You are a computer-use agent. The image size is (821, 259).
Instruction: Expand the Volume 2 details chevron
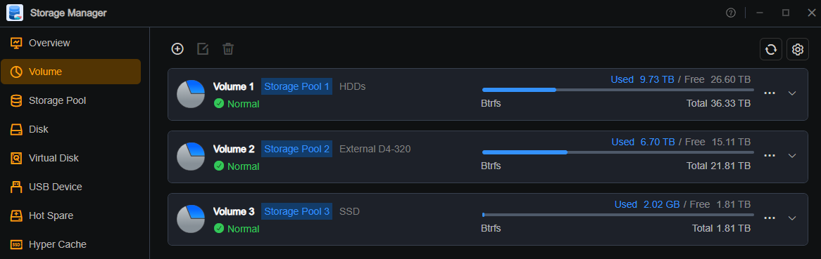pyautogui.click(x=792, y=156)
